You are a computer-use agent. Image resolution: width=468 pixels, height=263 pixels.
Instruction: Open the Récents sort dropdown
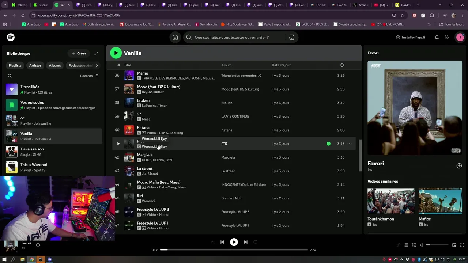(89, 76)
